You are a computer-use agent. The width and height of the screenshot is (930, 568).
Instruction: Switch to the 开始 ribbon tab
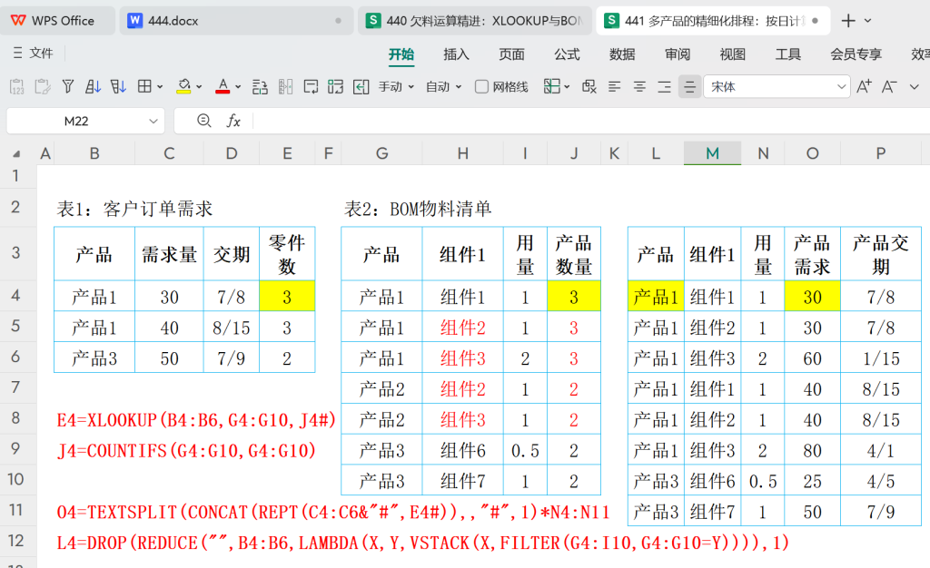pyautogui.click(x=401, y=54)
